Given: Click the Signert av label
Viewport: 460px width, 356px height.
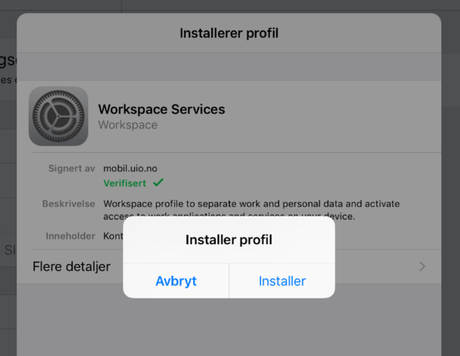Looking at the screenshot, I should (71, 168).
